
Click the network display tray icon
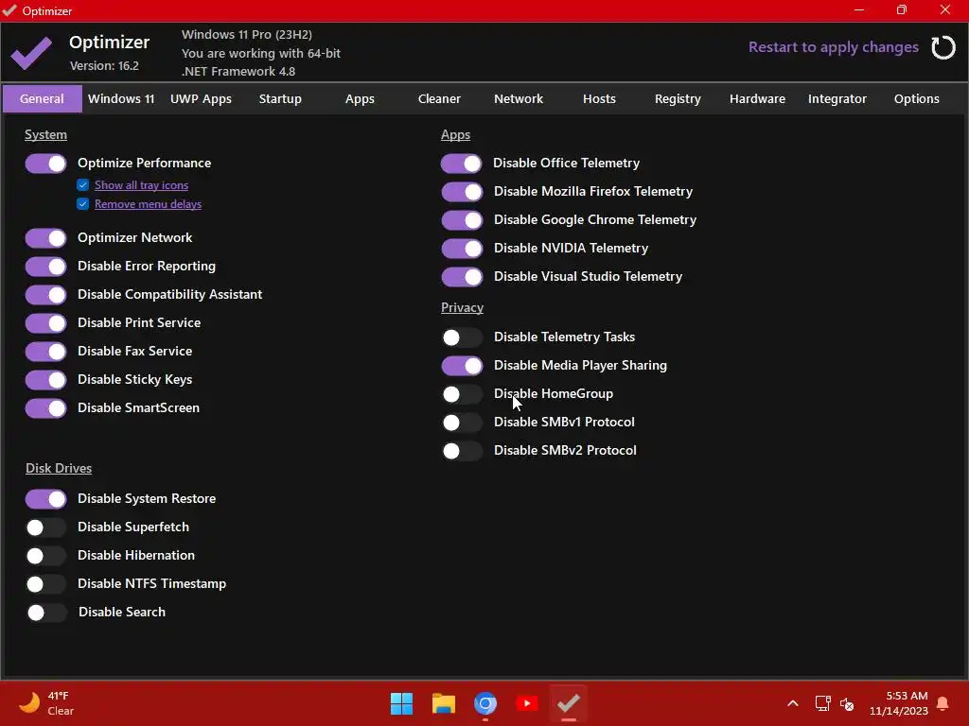point(822,703)
